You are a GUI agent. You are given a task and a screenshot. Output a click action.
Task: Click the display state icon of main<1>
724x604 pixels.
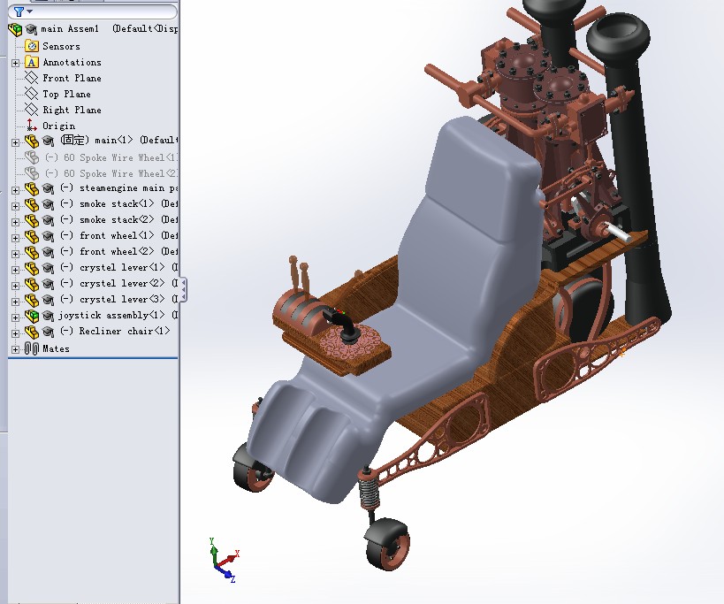(48, 141)
